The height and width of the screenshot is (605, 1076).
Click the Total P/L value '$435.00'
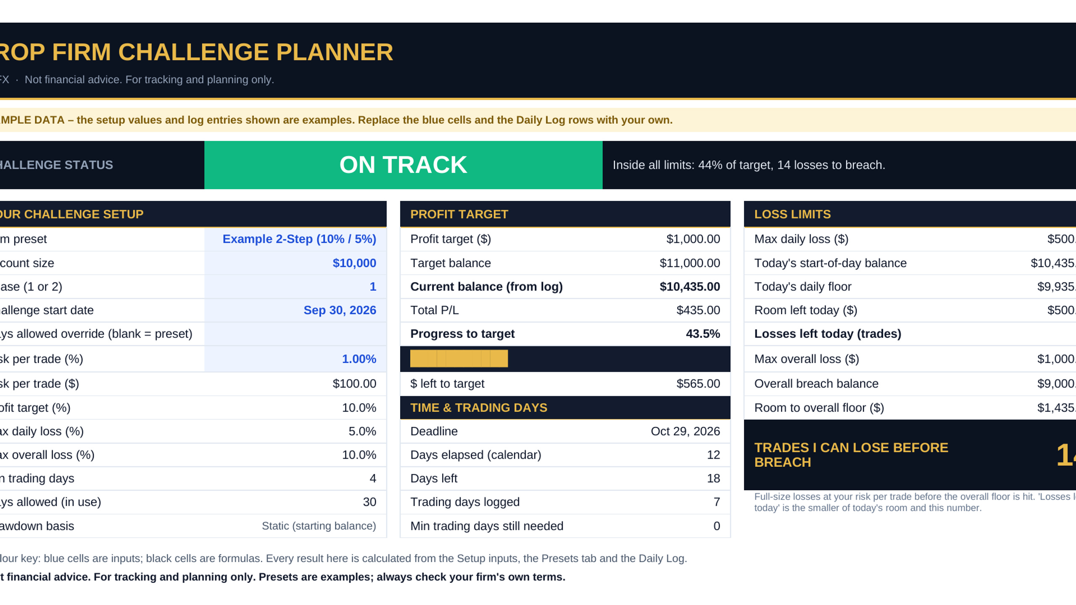698,310
